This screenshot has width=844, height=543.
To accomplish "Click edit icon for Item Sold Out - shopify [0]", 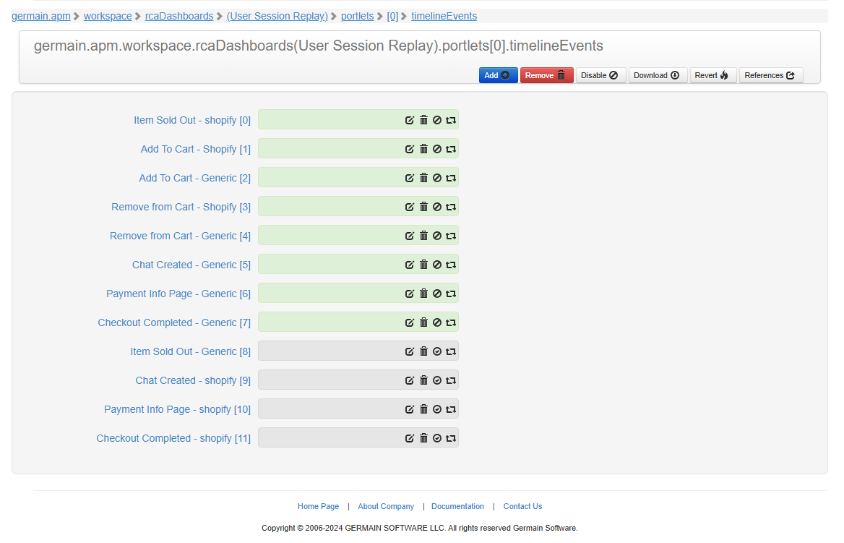I will click(x=410, y=120).
